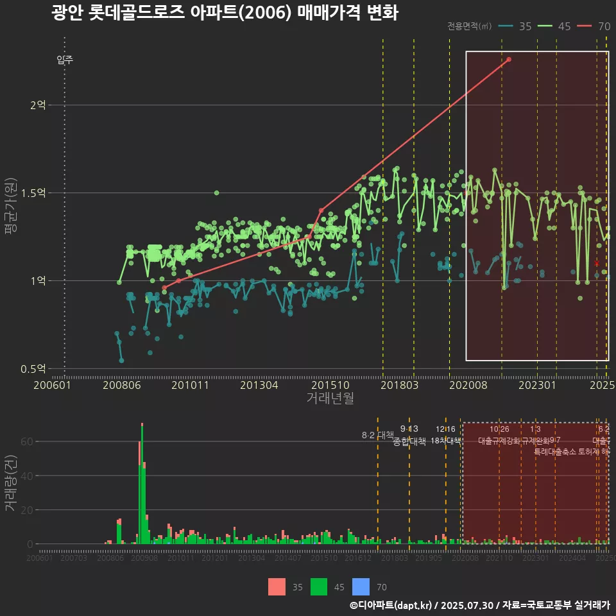Toggle the red 70 series in the top legend
The width and height of the screenshot is (616, 616).
(594, 26)
